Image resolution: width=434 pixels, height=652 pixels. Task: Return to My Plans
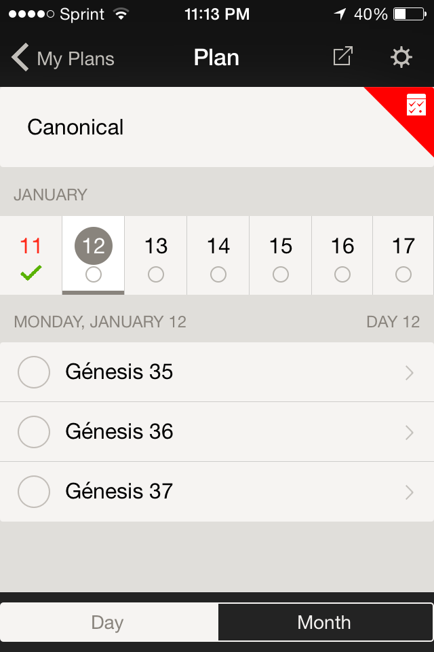pyautogui.click(x=75, y=58)
